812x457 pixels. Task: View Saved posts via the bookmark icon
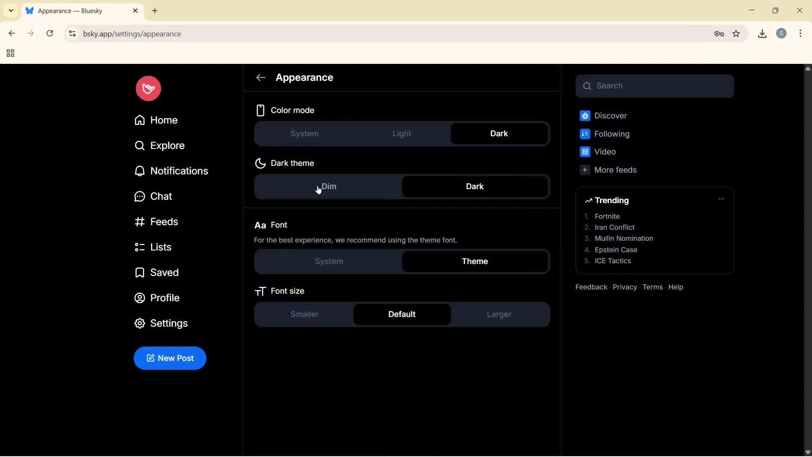(140, 272)
